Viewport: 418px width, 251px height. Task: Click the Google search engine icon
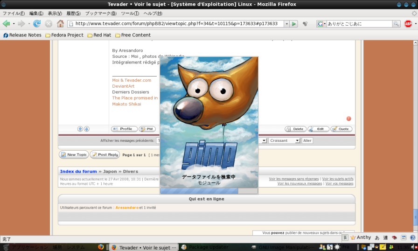(320, 24)
